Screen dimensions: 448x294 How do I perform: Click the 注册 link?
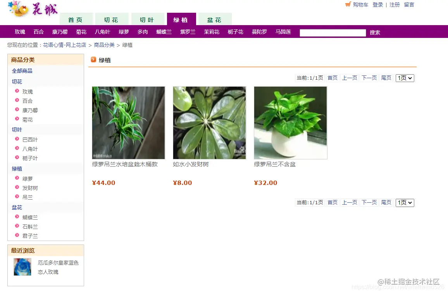[395, 5]
